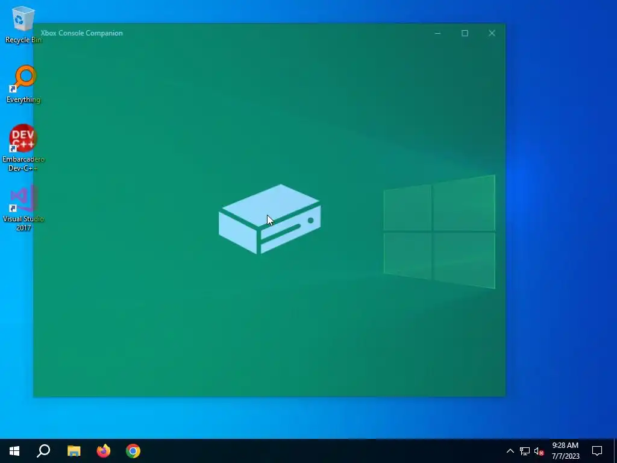Click the Xbox Console Companion title text
The height and width of the screenshot is (463, 617).
[81, 33]
